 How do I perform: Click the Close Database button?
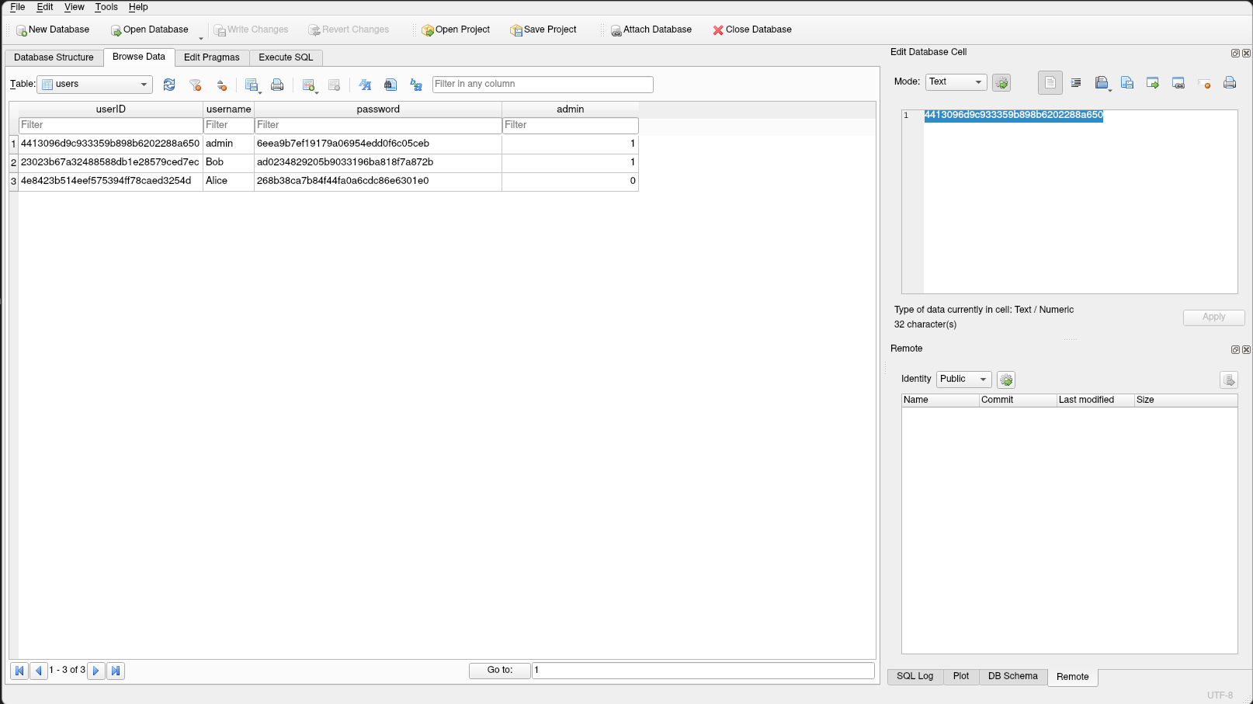pos(751,29)
